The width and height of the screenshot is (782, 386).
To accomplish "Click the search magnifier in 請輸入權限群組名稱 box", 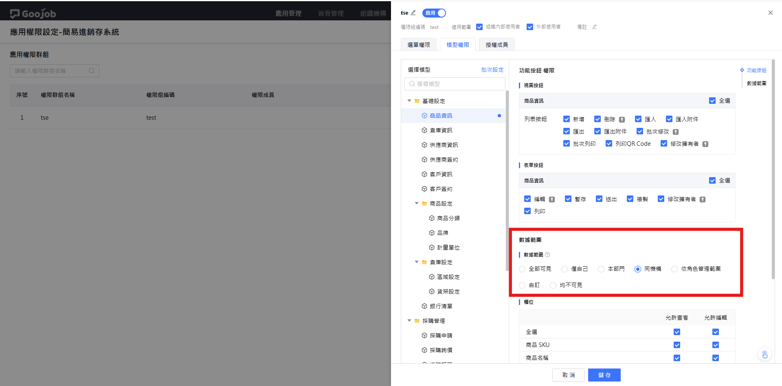I will point(92,71).
